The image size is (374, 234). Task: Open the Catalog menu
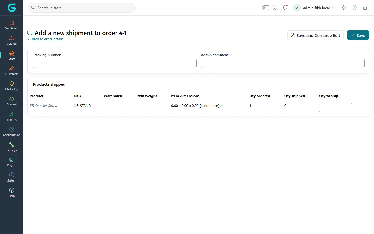click(x=12, y=41)
